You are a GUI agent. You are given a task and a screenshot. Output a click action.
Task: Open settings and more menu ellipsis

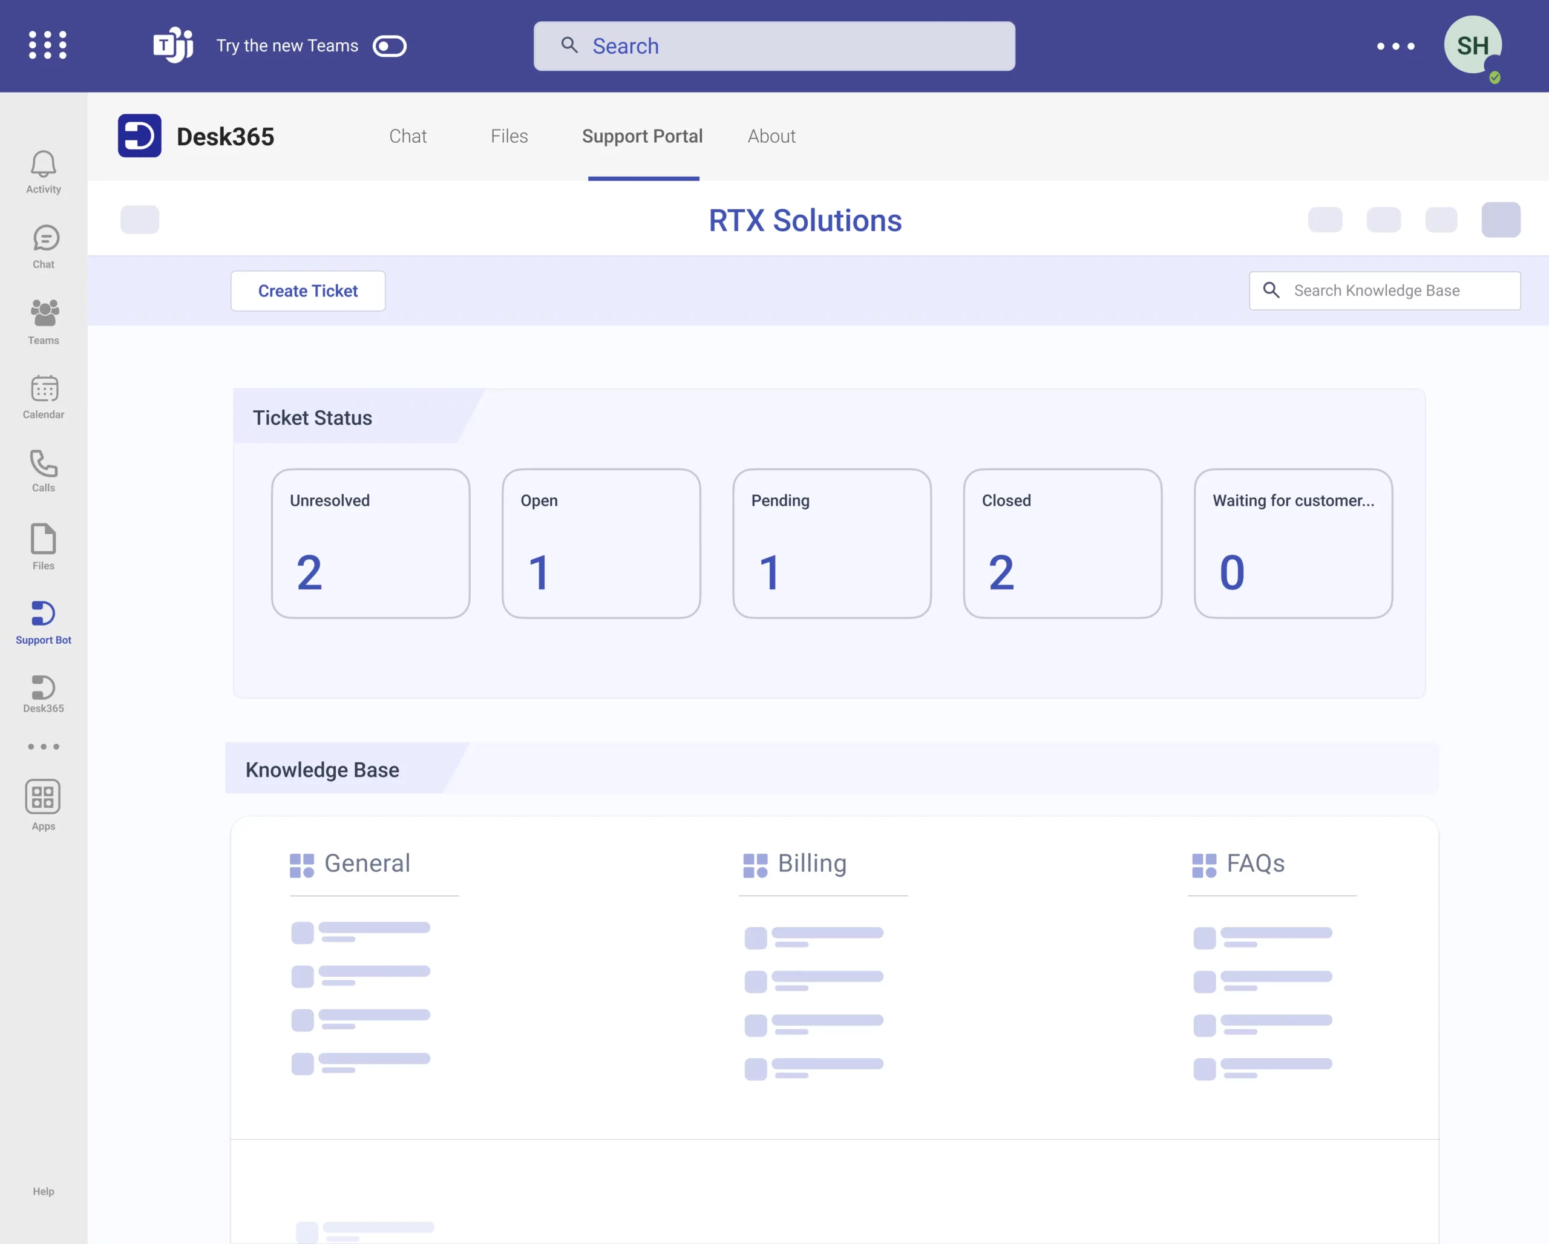(x=1395, y=46)
